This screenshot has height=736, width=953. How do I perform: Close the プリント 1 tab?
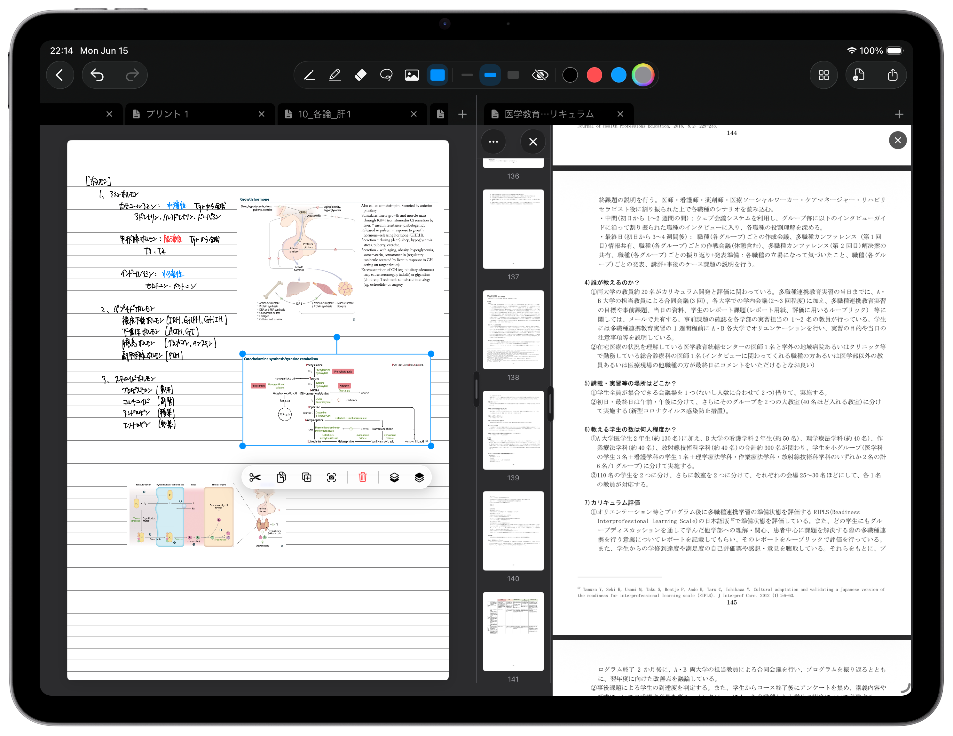coord(261,114)
